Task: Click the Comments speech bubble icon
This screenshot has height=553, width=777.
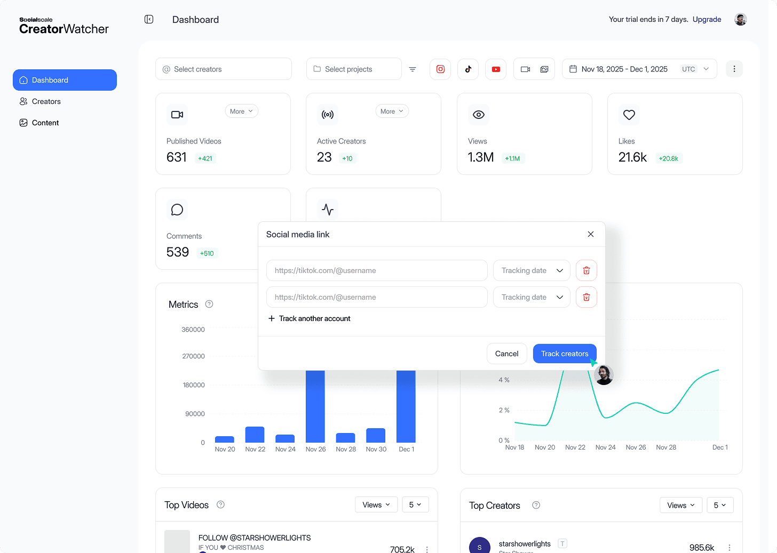Action: (x=177, y=210)
